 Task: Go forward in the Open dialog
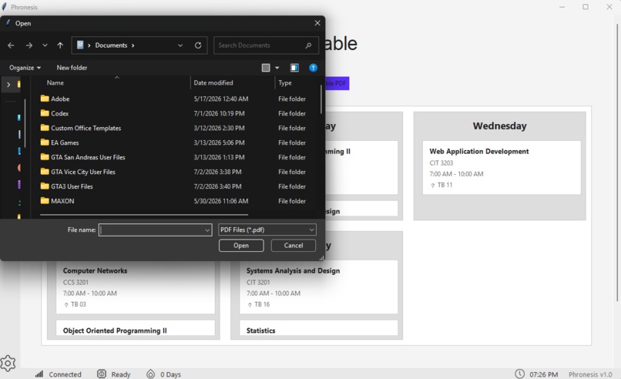(29, 45)
